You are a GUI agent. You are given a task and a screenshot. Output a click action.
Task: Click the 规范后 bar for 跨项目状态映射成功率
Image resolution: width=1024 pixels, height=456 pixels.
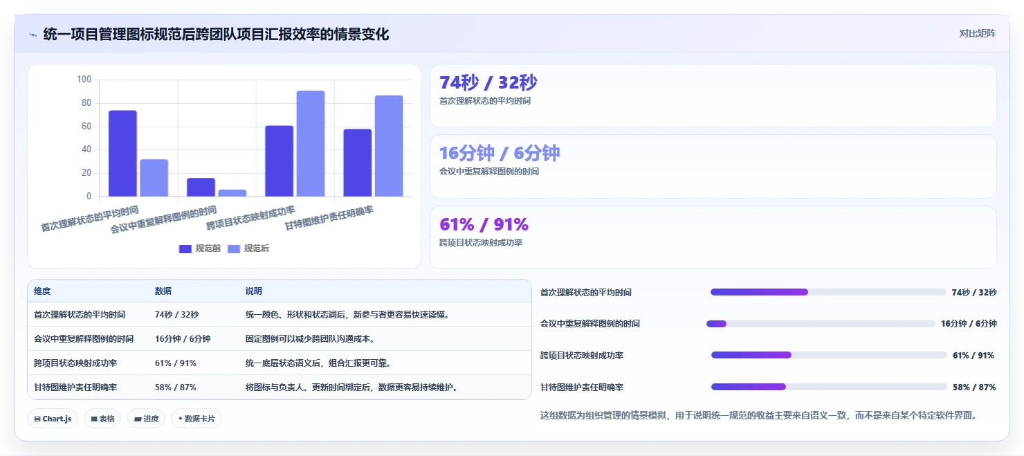point(310,144)
